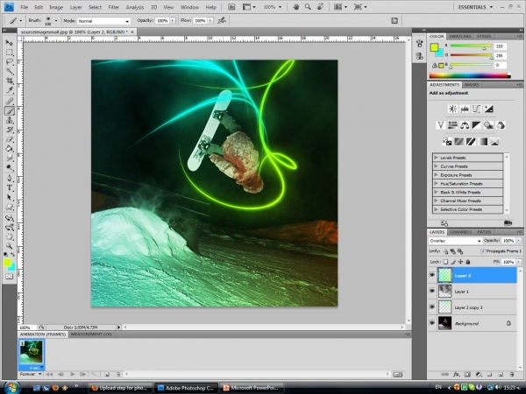The image size is (526, 394).
Task: Switch to the Channels tab
Action: 460,232
